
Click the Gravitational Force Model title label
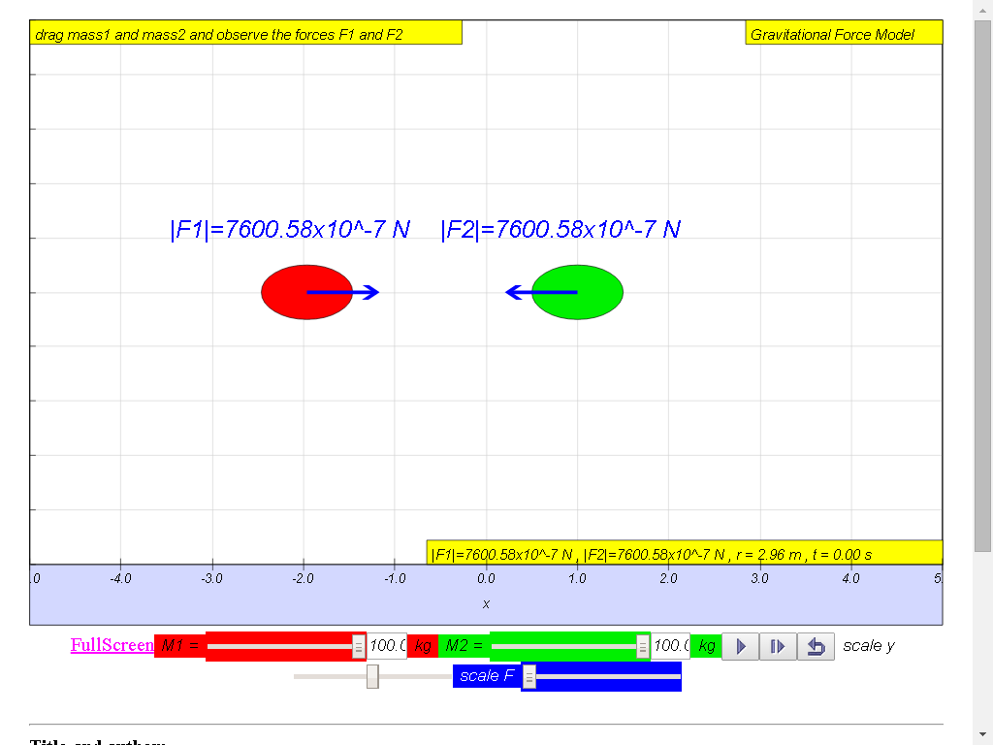832,35
